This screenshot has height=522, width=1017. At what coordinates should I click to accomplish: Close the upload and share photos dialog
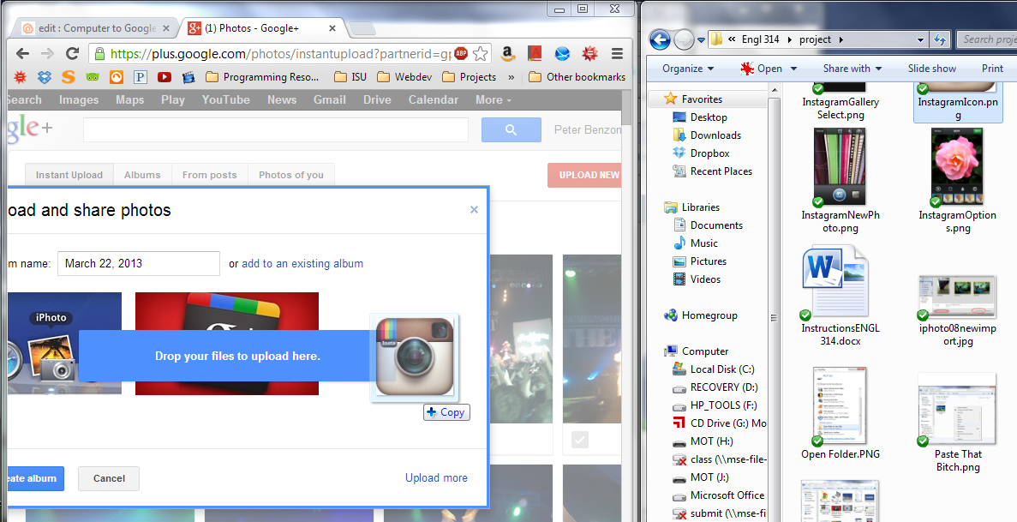474,210
